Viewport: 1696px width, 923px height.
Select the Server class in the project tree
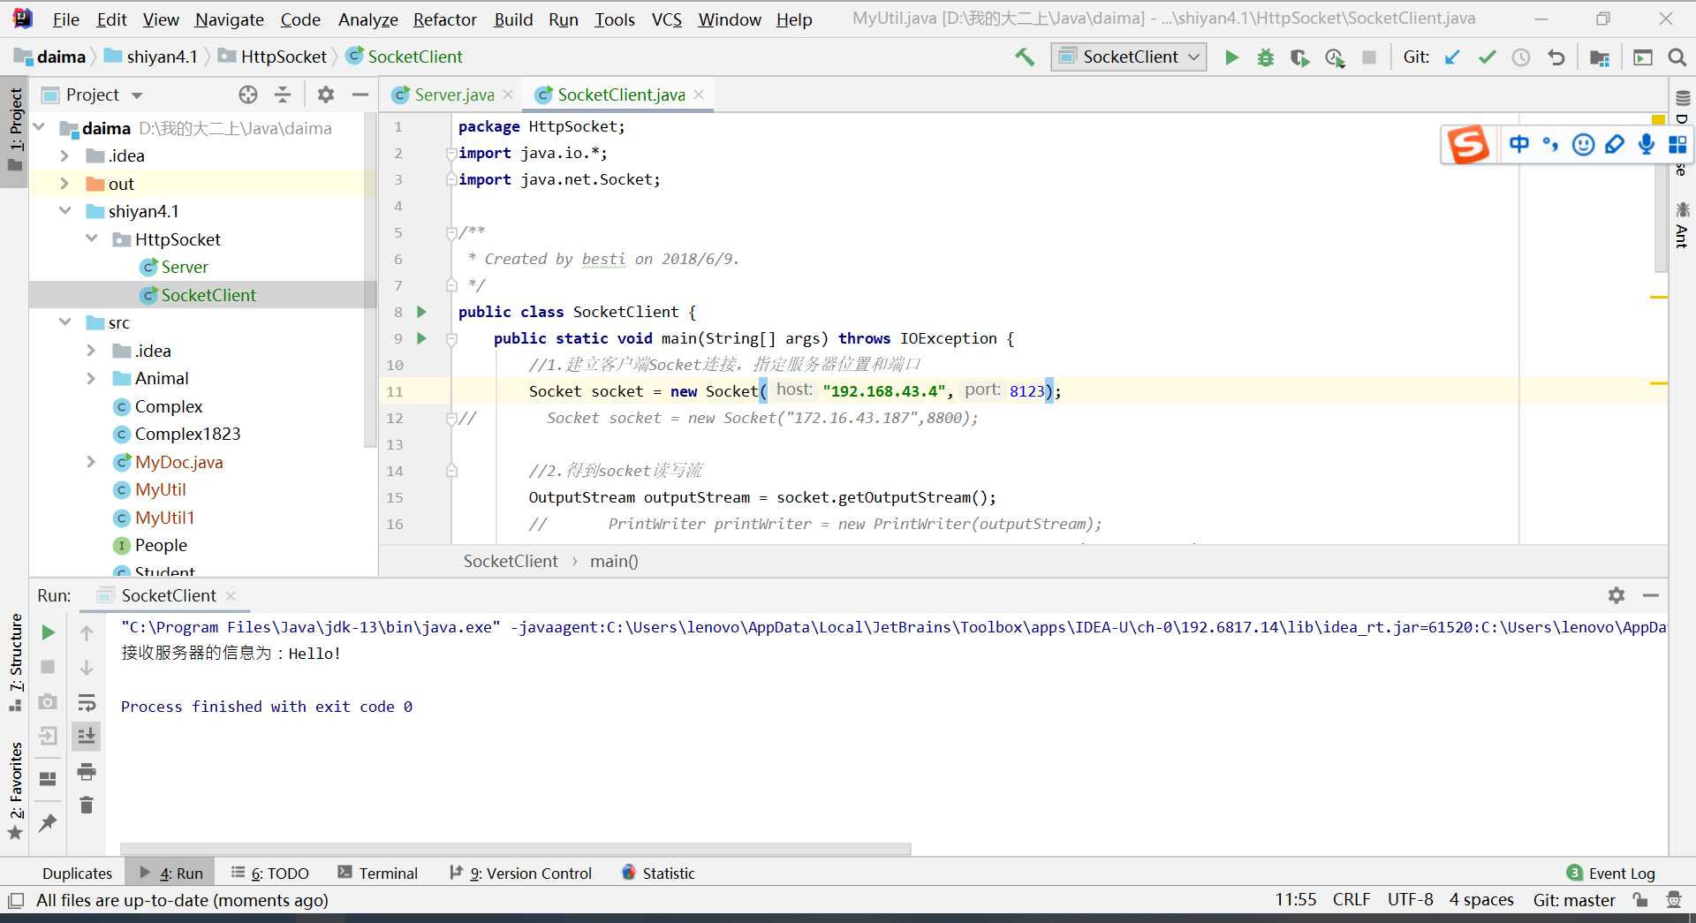185,267
